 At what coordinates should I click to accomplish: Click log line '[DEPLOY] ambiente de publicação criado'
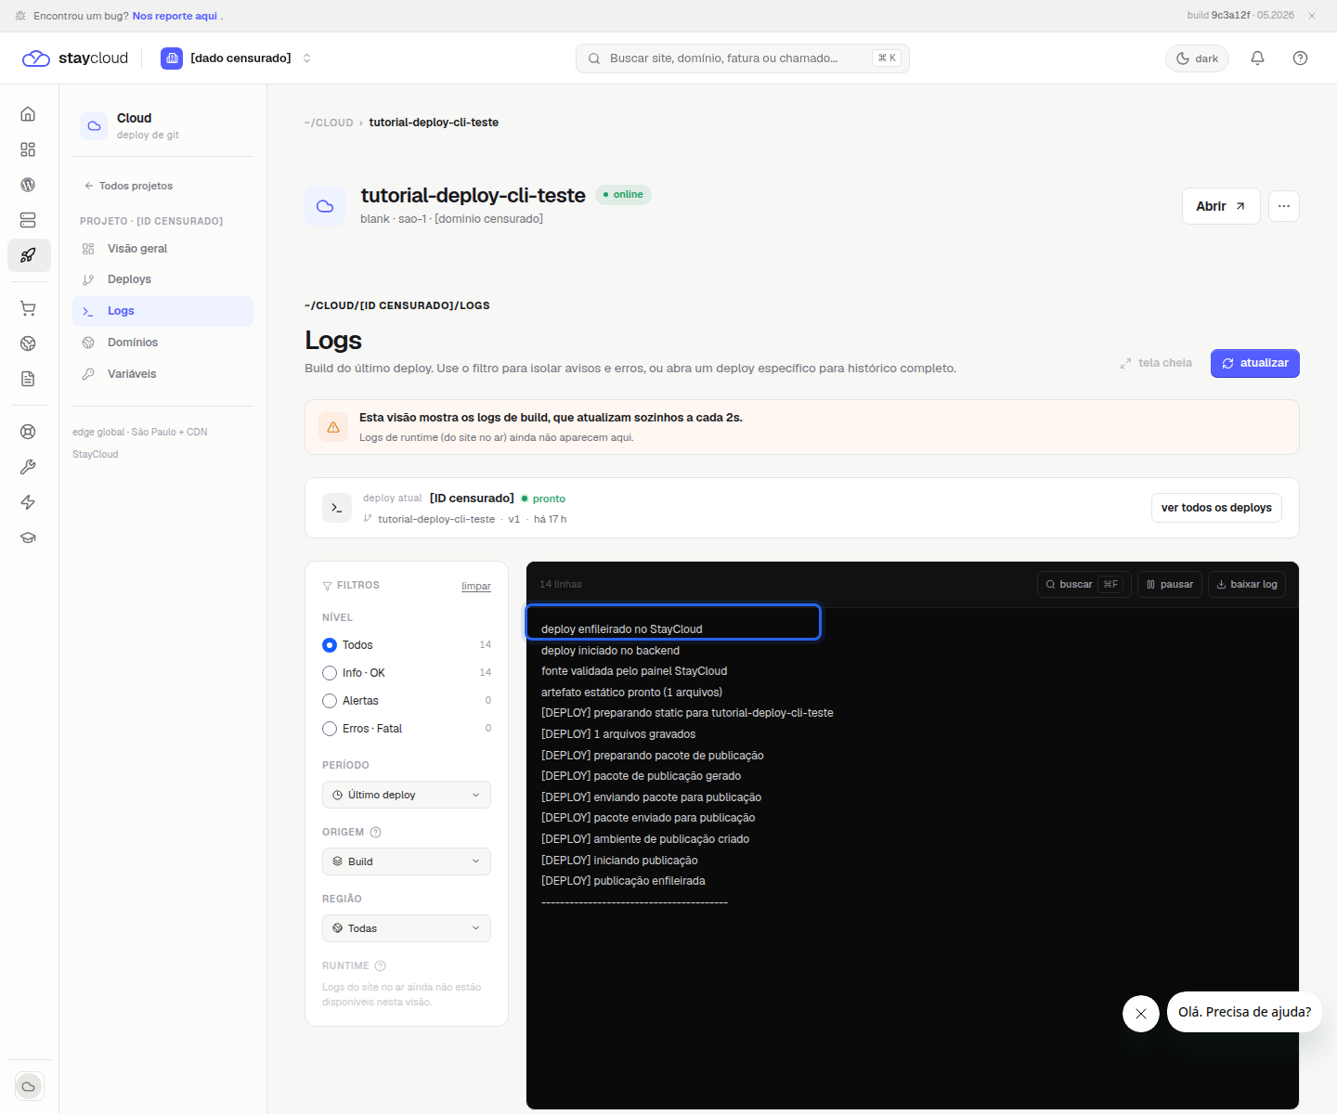coord(645,839)
